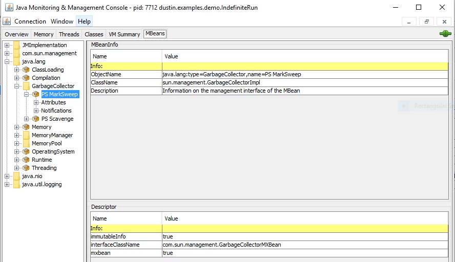This screenshot has width=455, height=262.
Task: Click the Threading MBean icon
Action: [26, 168]
